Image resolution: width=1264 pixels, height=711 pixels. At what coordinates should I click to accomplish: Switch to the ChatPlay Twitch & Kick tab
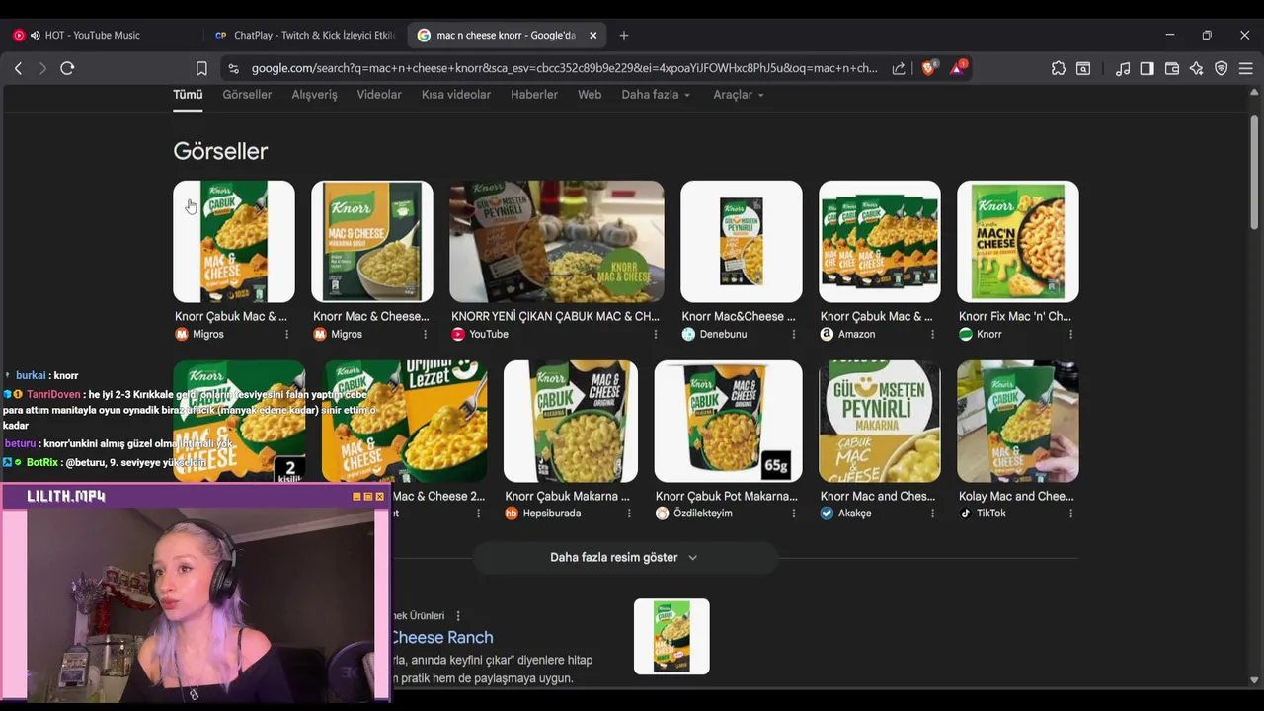(304, 35)
